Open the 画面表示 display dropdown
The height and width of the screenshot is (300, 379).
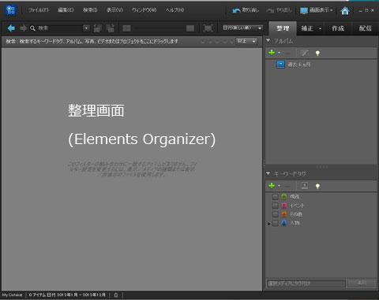click(x=317, y=10)
